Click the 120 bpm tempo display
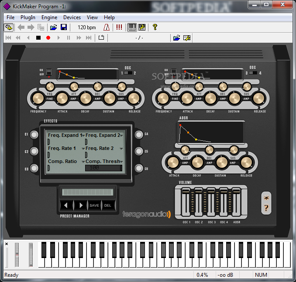The width and height of the screenshot is (296, 282). tap(86, 27)
